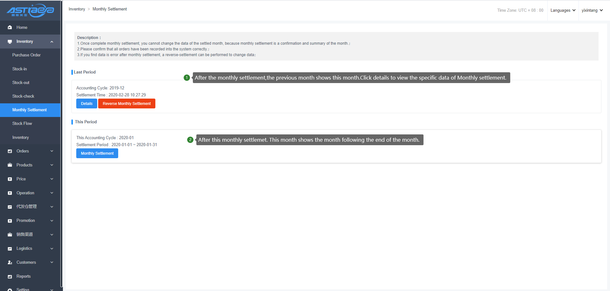
Task: Open the yixintang user dropdown
Action: click(x=592, y=10)
